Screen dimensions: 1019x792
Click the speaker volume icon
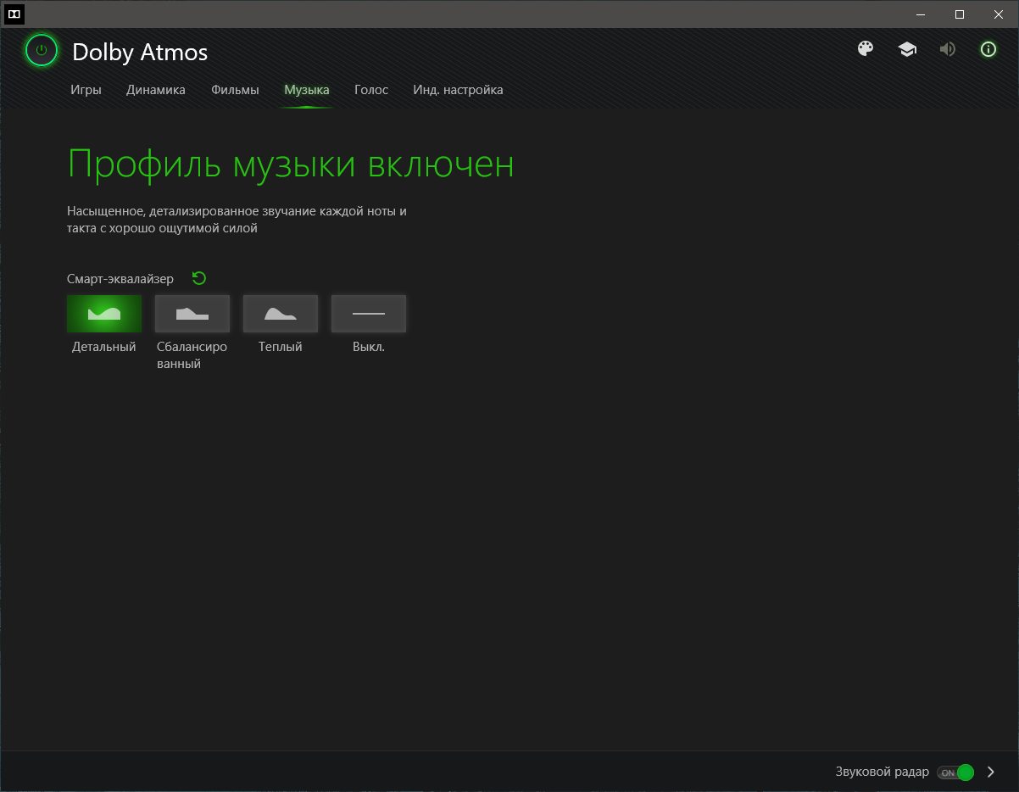947,49
